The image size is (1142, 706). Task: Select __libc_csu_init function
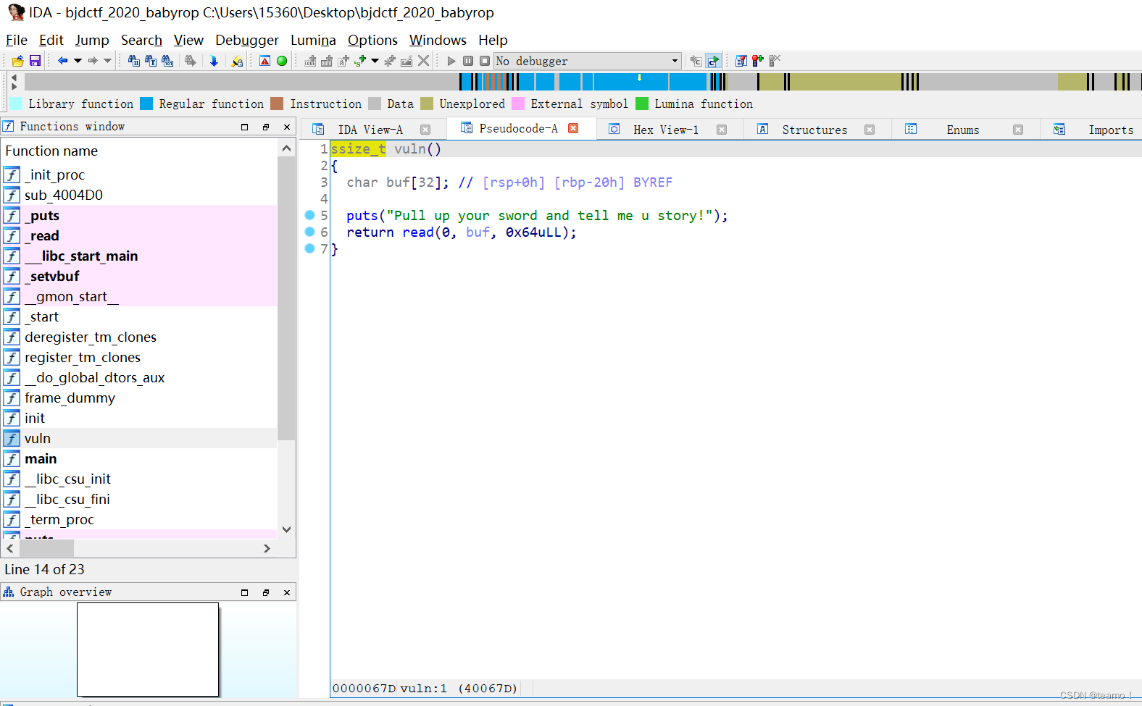click(x=139, y=479)
